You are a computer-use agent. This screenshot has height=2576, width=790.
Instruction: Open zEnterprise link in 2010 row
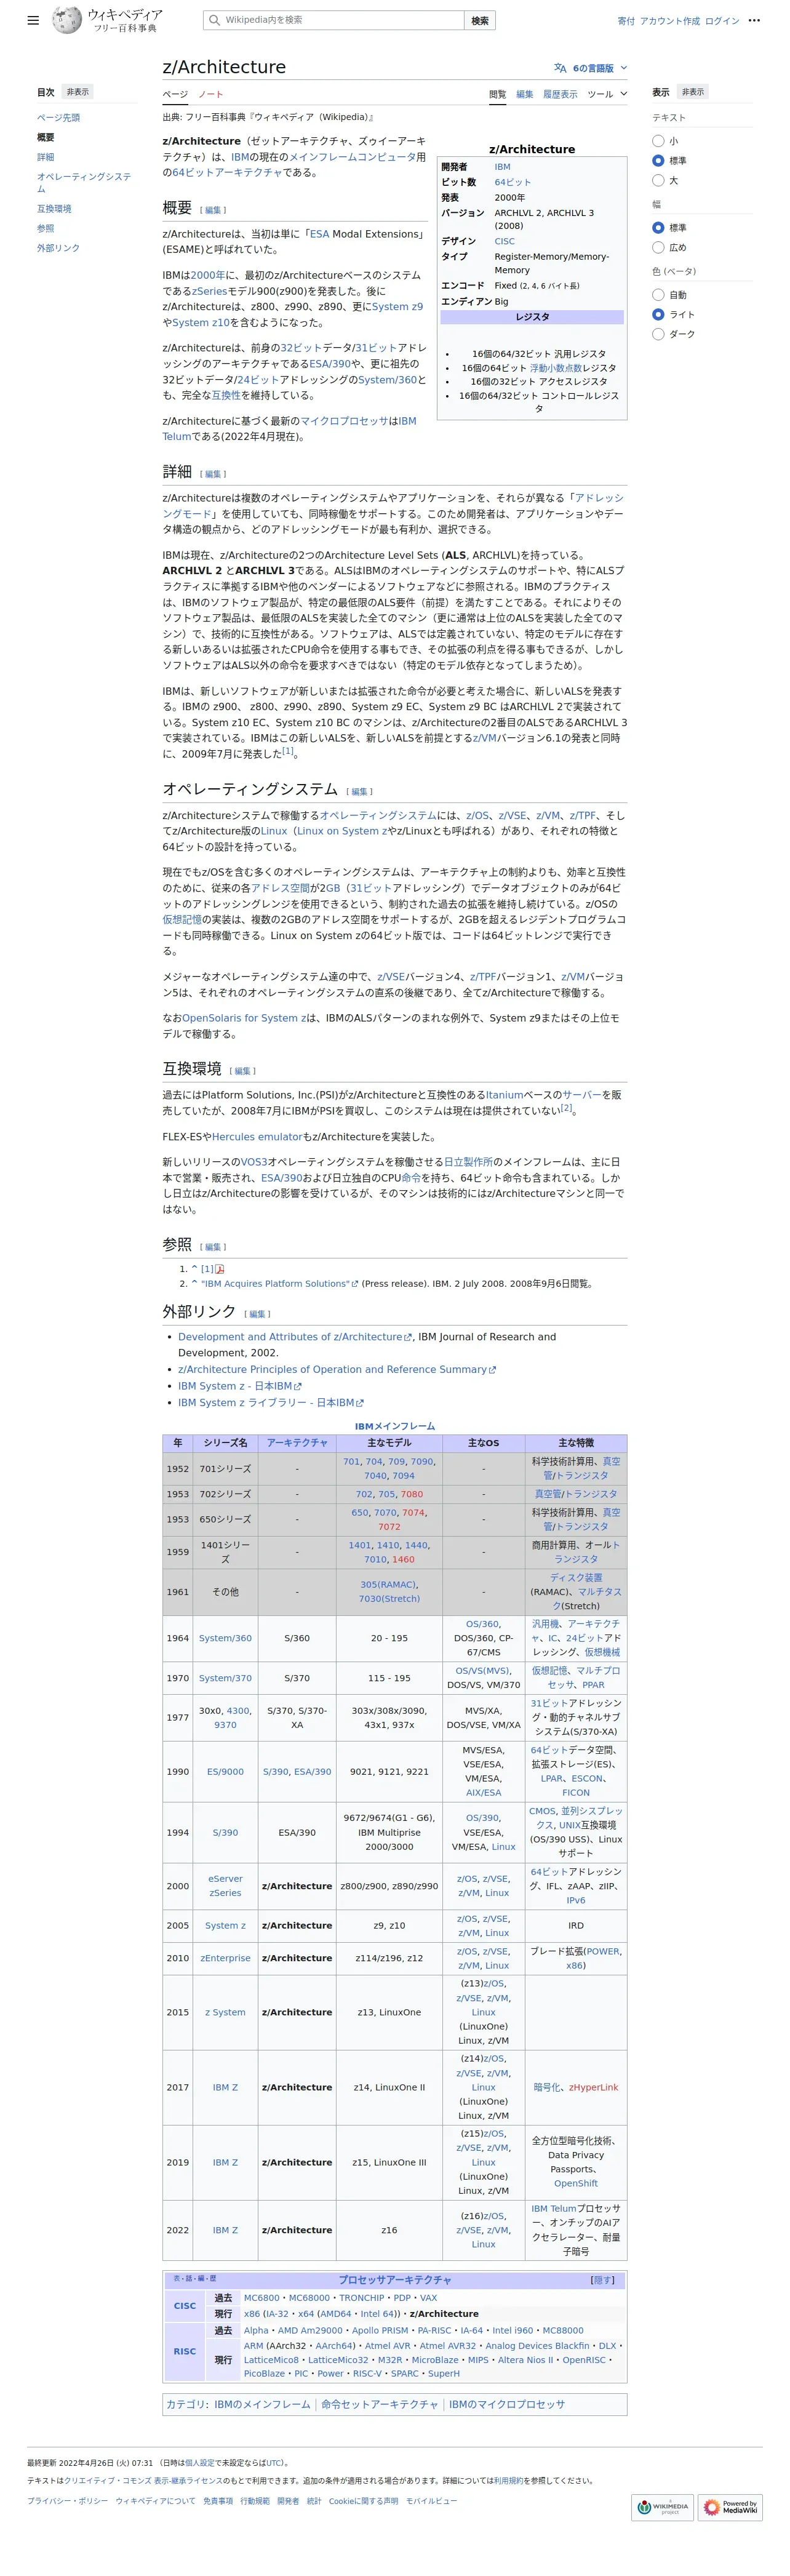coord(225,1958)
